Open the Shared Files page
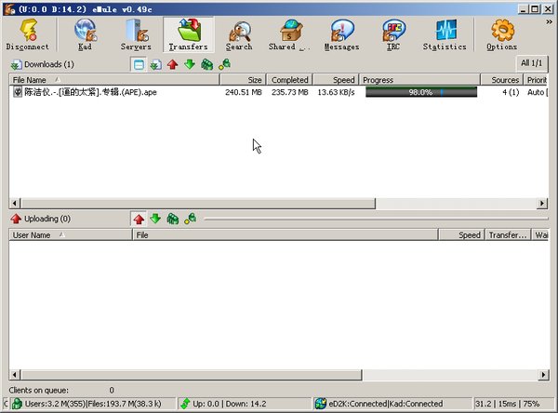The width and height of the screenshot is (558, 413). click(289, 34)
